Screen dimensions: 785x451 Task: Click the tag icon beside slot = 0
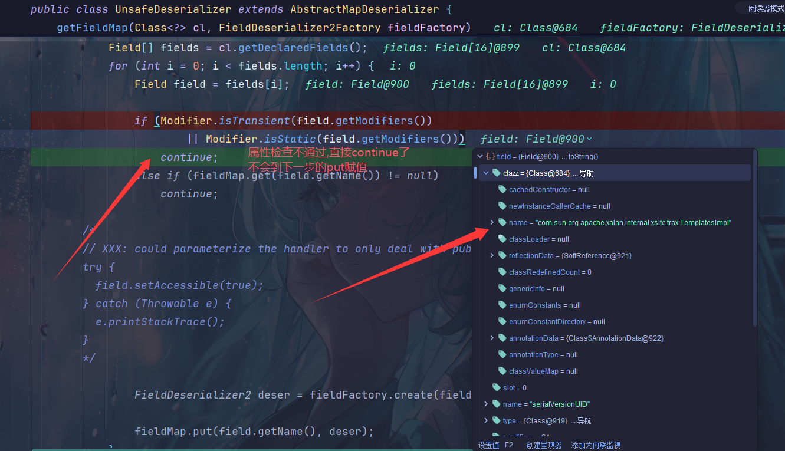(497, 387)
